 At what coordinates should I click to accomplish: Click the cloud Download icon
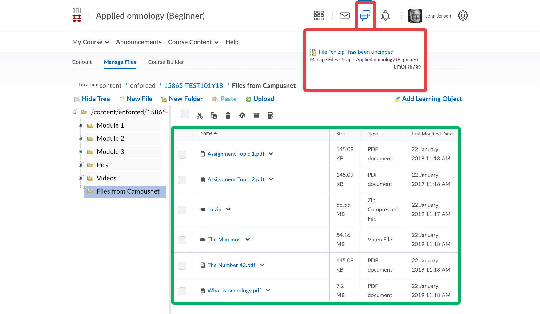point(242,116)
